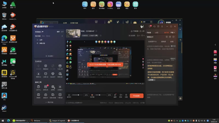Switch to 活跃度 tab
Viewport: 219px width, 123px height.
(x=163, y=42)
